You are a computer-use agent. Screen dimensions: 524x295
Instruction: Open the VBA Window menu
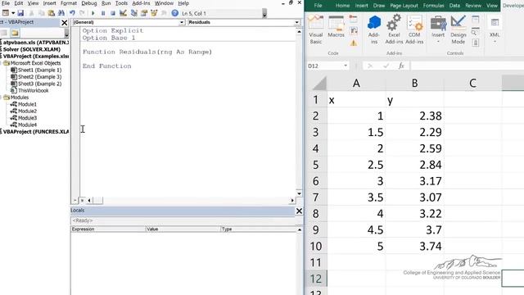pyautogui.click(x=164, y=3)
